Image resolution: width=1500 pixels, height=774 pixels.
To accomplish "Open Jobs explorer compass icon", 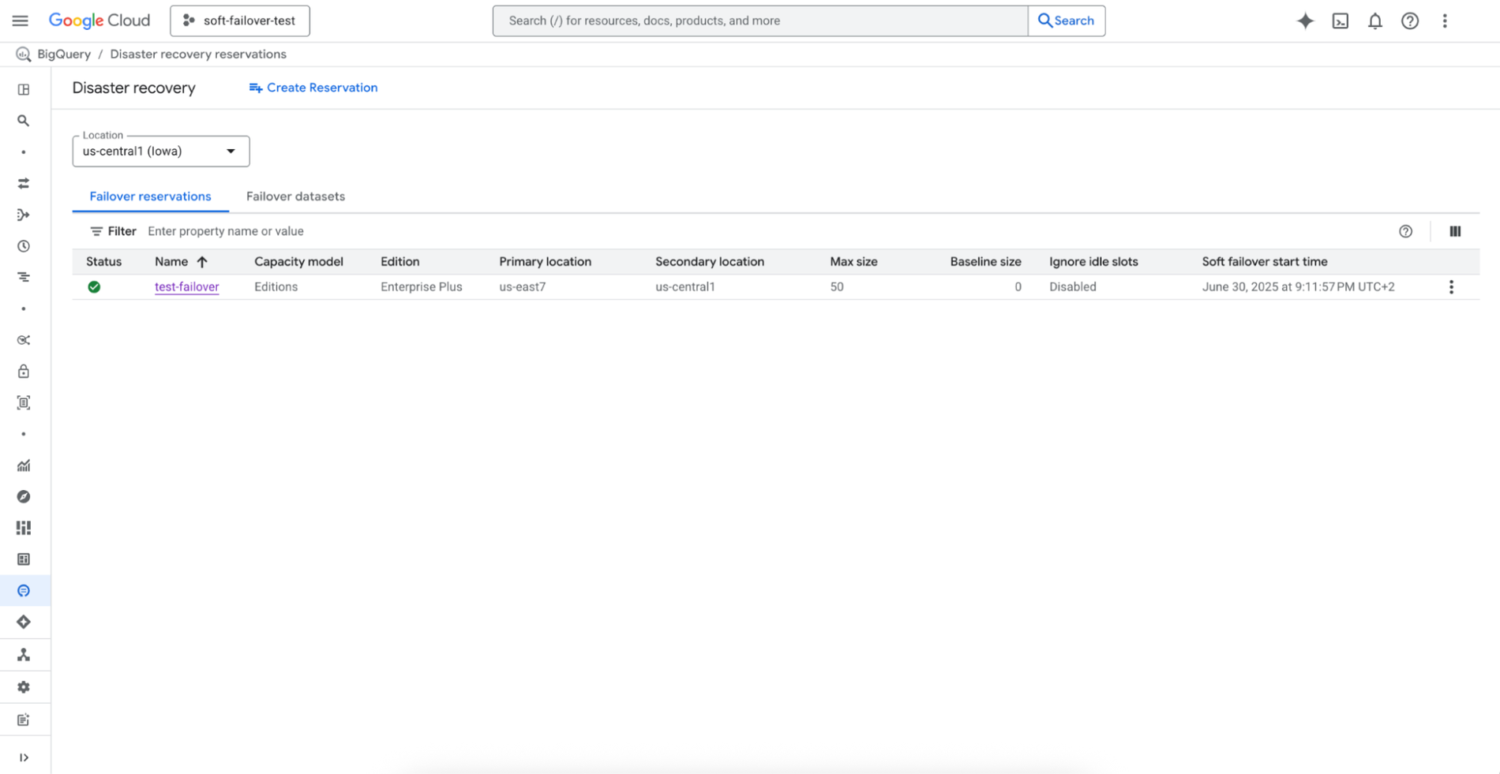I will pos(24,496).
